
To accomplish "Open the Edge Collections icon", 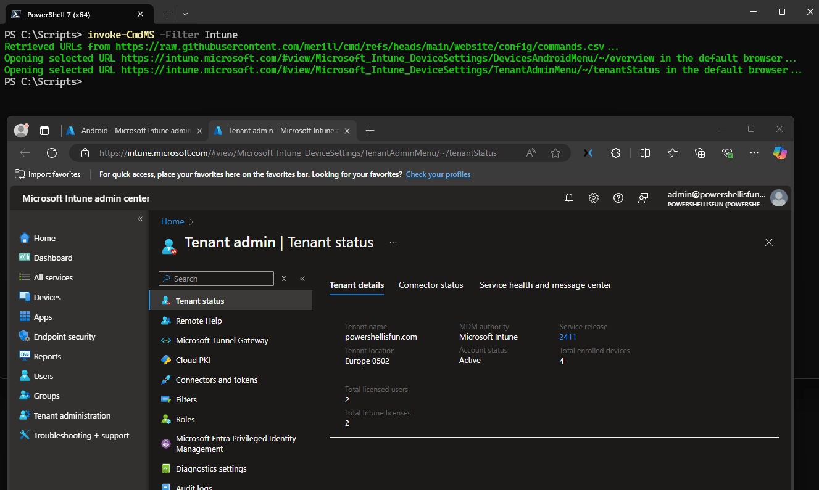I will point(700,153).
